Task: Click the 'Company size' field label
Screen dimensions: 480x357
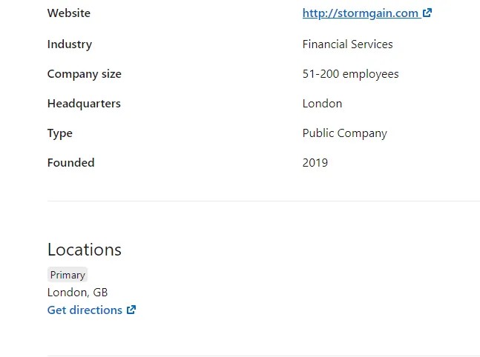Action: [x=85, y=74]
